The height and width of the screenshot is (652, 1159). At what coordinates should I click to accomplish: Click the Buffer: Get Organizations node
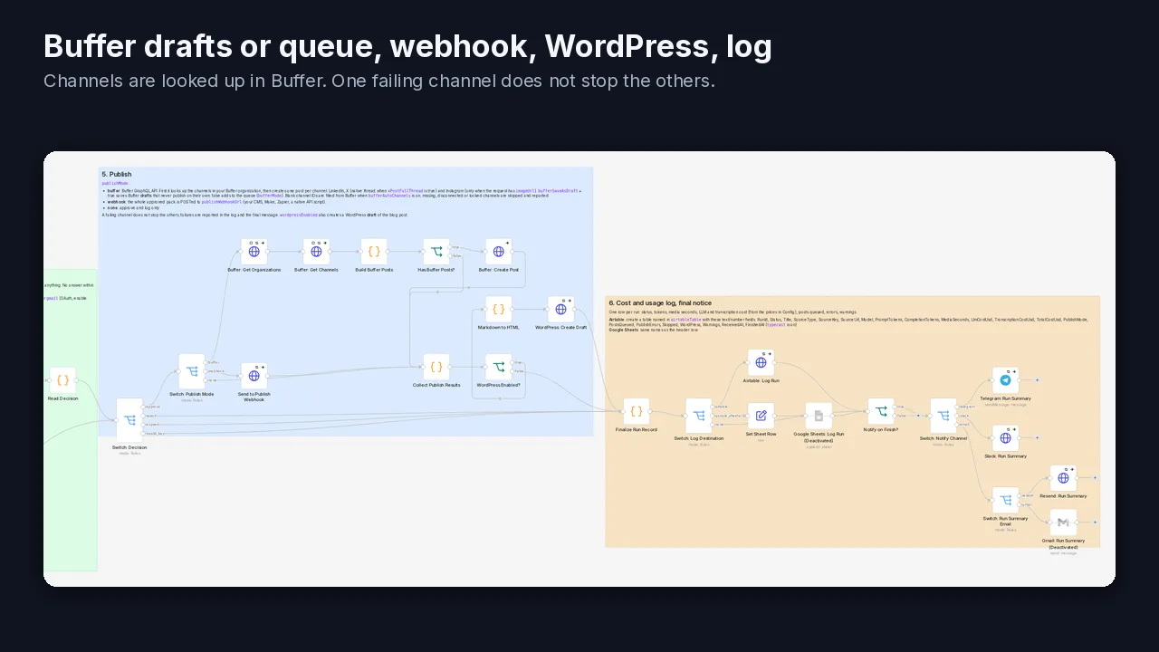coord(254,252)
